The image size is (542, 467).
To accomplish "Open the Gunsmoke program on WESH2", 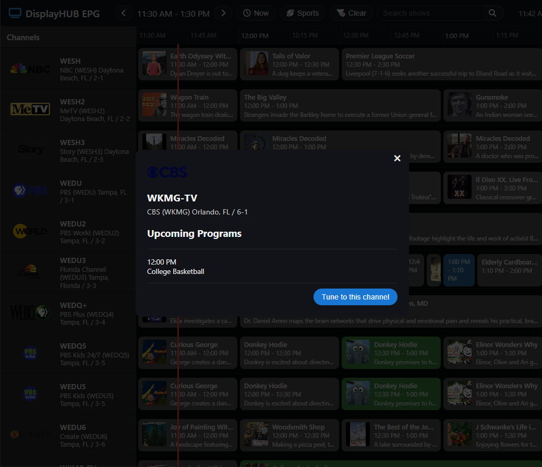I will 492,106.
